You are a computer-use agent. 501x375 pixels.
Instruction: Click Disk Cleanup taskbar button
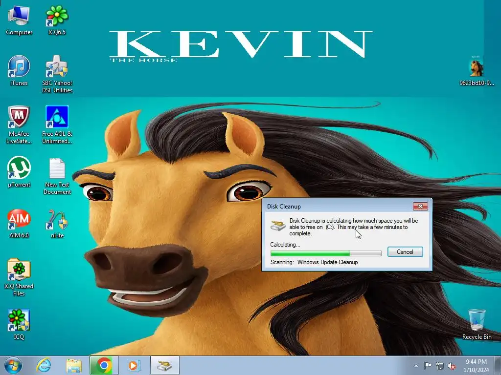coord(164,365)
